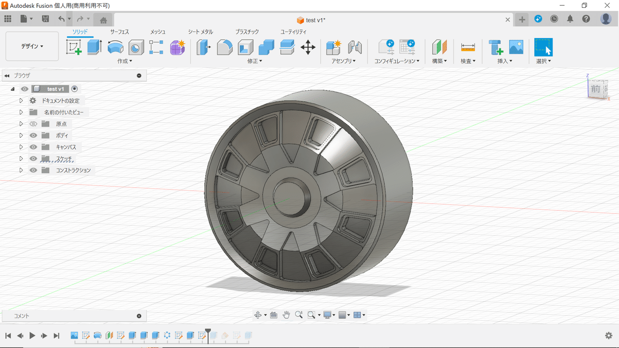This screenshot has width=619, height=348.
Task: Open the 作成 dropdown menu
Action: [125, 61]
